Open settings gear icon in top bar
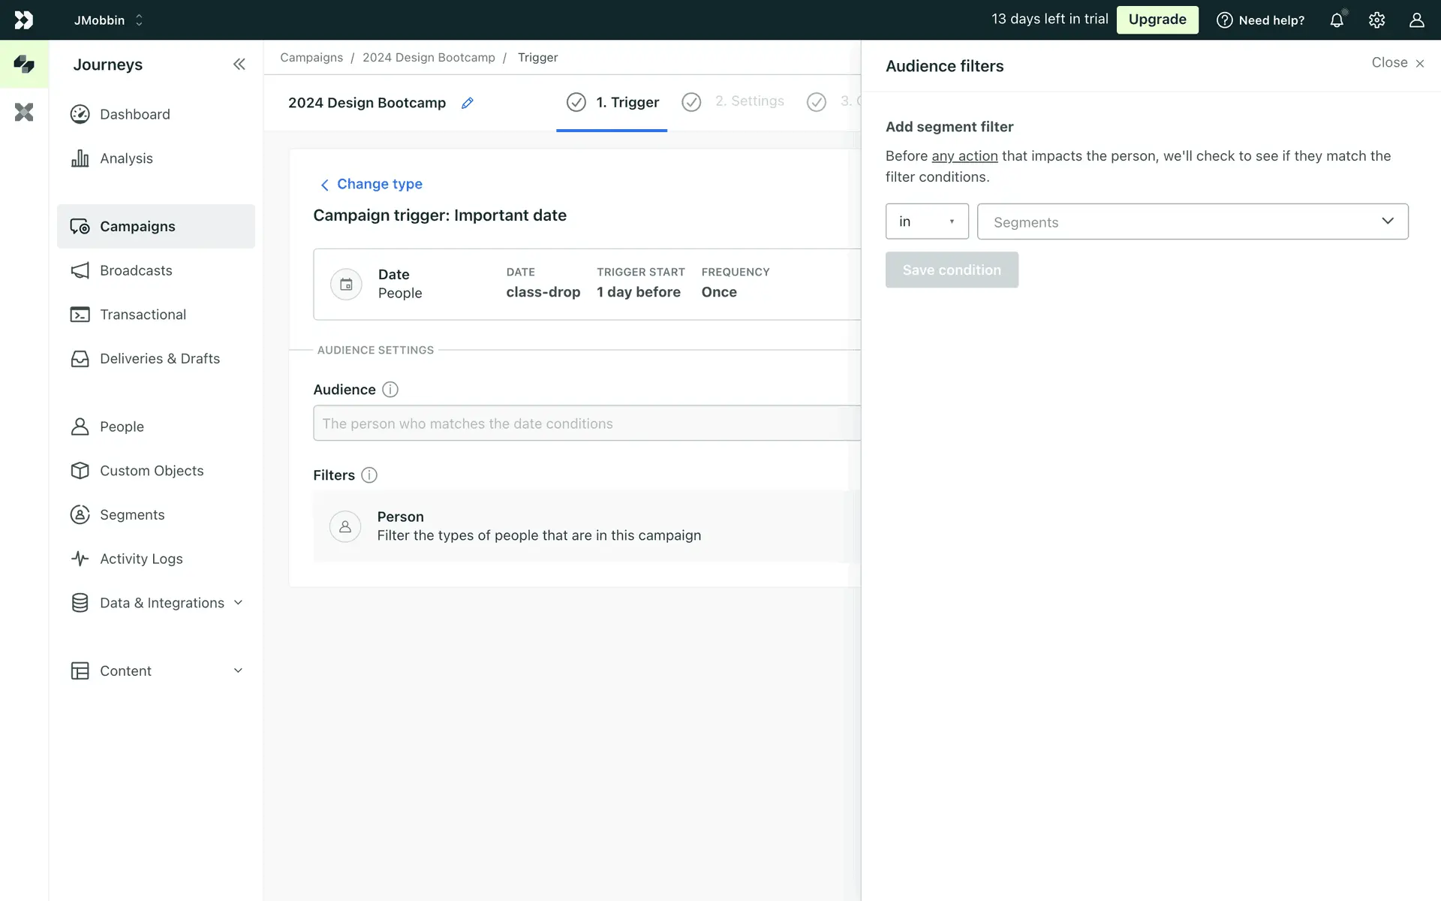 tap(1376, 20)
